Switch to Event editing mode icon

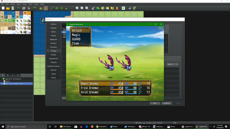point(46,8)
